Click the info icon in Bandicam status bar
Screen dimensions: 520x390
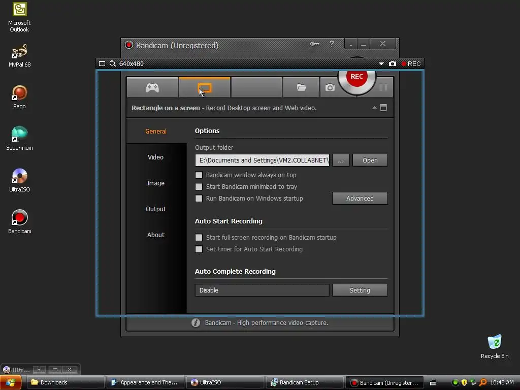point(196,322)
